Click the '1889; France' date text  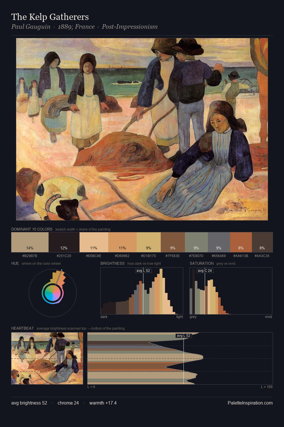point(76,27)
